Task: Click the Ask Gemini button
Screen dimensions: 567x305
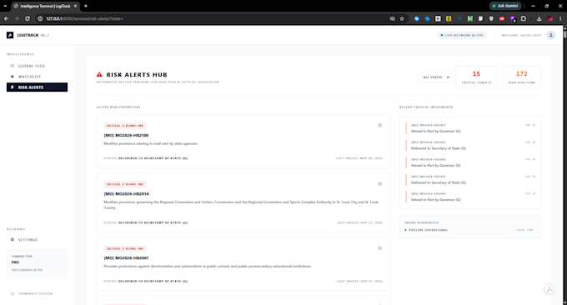Action: (505, 6)
